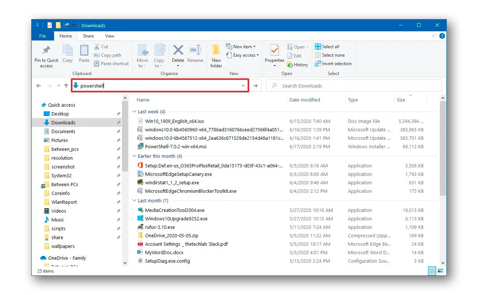This screenshot has width=478, height=295.
Task: Click Invert selection in ribbon
Action: pyautogui.click(x=333, y=64)
